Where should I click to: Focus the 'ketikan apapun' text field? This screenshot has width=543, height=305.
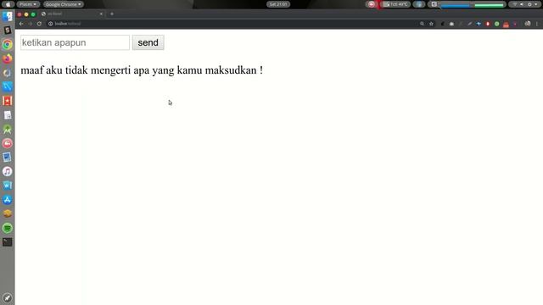[75, 42]
